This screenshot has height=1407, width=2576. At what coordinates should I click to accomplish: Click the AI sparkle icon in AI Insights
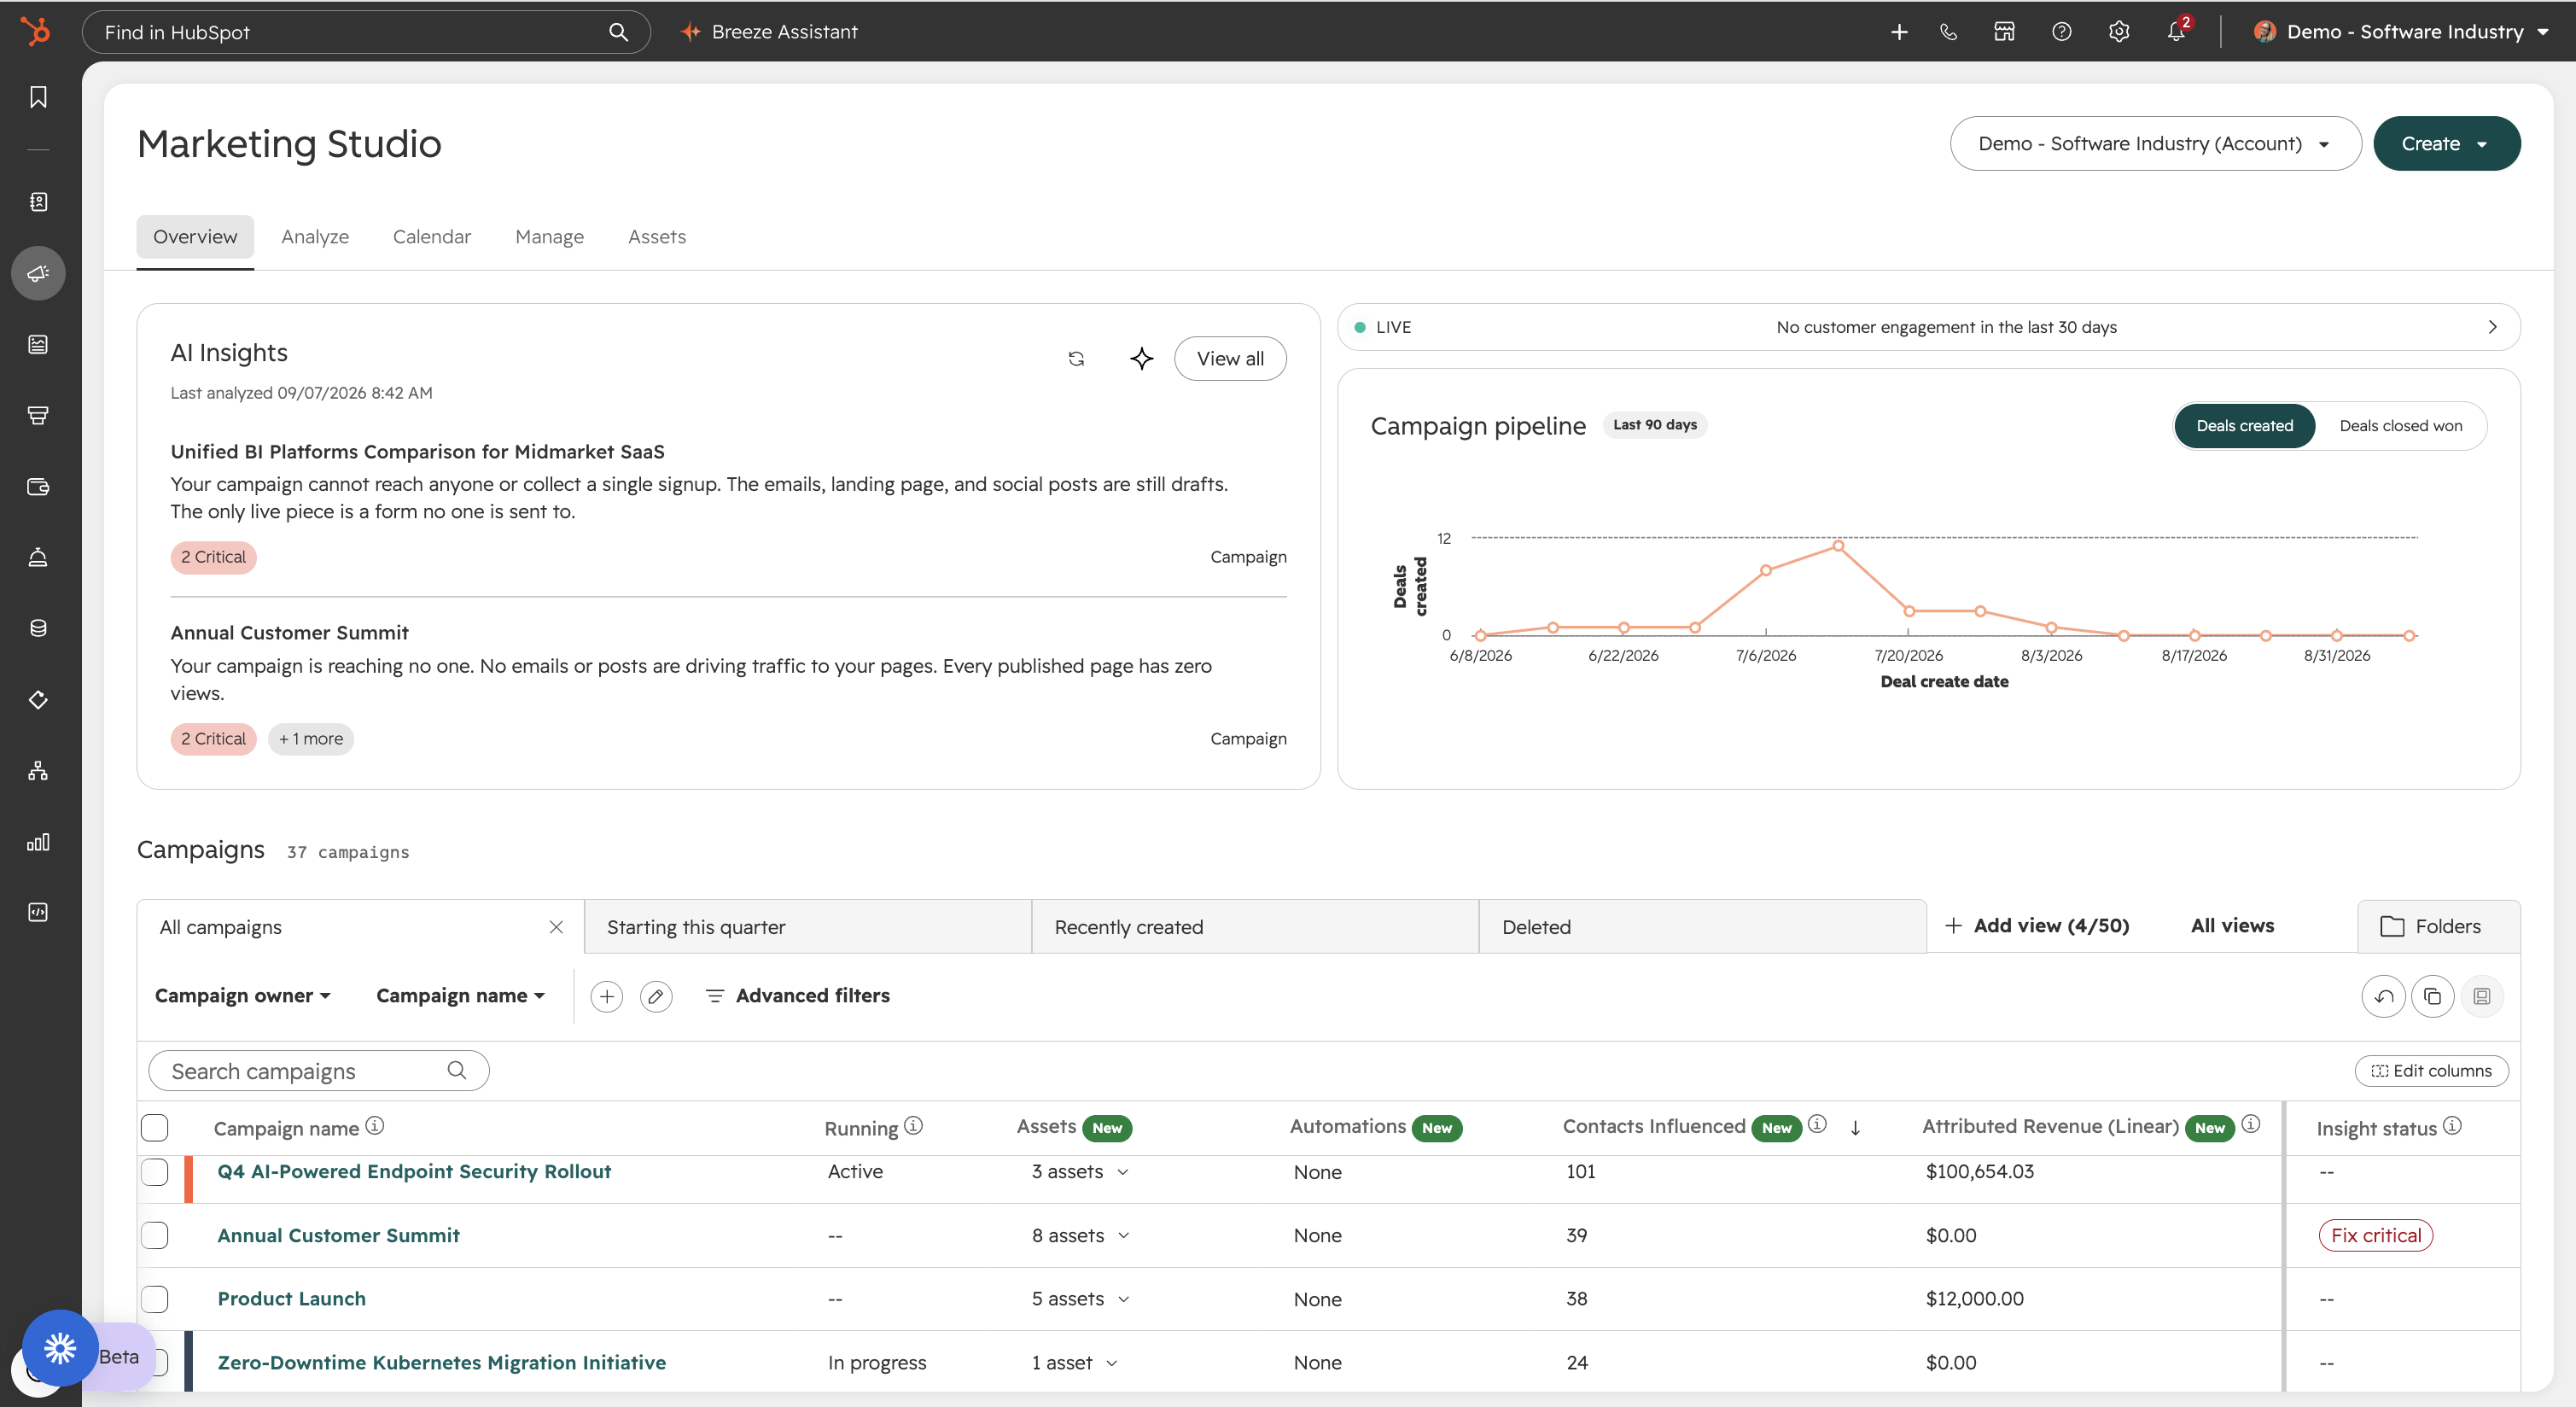pyautogui.click(x=1142, y=358)
